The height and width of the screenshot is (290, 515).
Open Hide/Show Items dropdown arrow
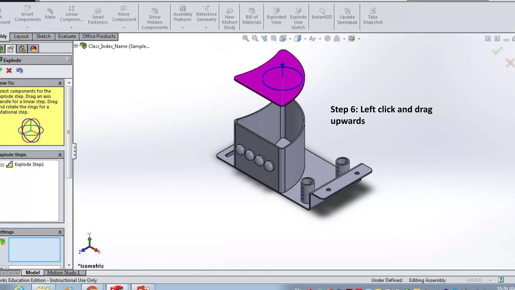point(320,39)
